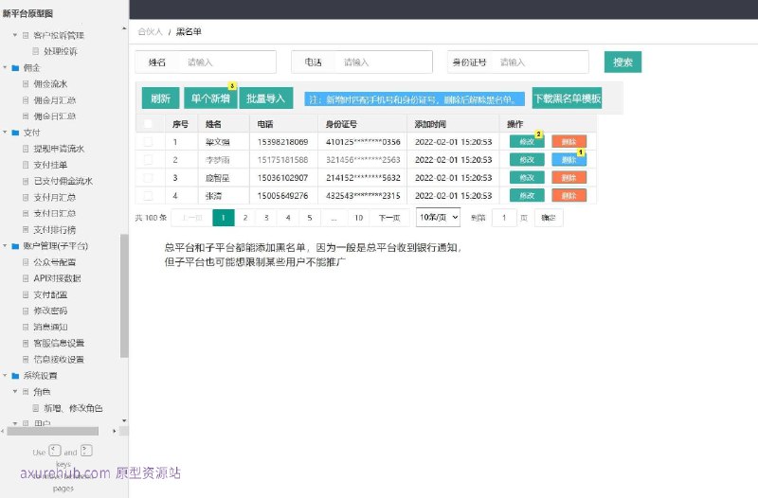
Task: Check the checkbox for row 4 张清
Action: (x=148, y=196)
